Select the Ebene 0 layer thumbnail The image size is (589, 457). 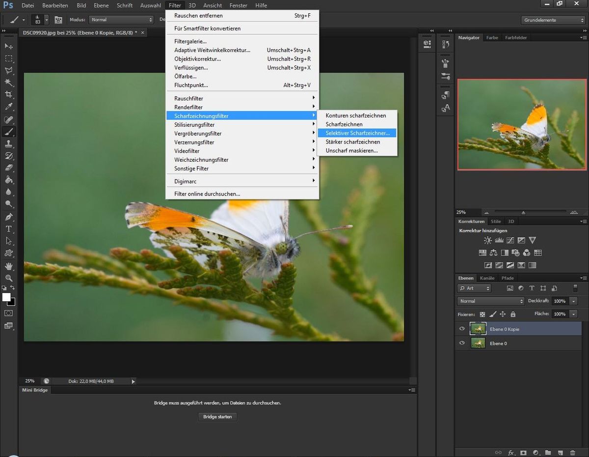(478, 343)
